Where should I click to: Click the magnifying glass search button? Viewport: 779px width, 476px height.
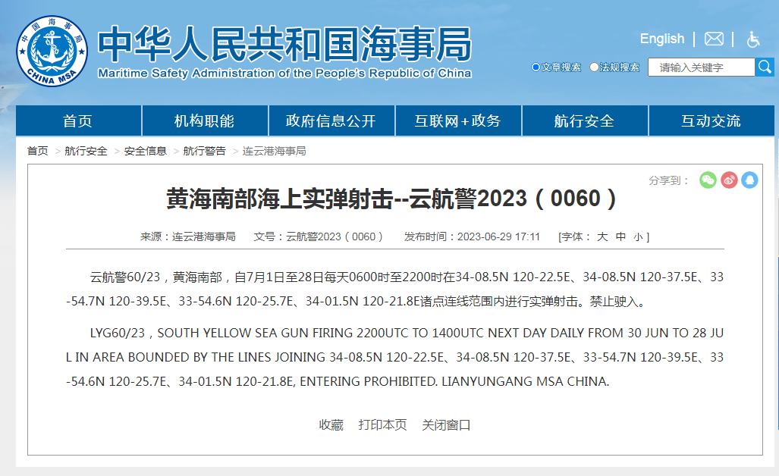[x=765, y=67]
